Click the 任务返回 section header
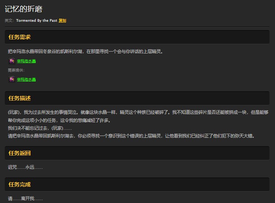This screenshot has width=275, height=203. tap(19, 153)
